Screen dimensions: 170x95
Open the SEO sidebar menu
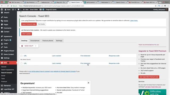click(8, 63)
